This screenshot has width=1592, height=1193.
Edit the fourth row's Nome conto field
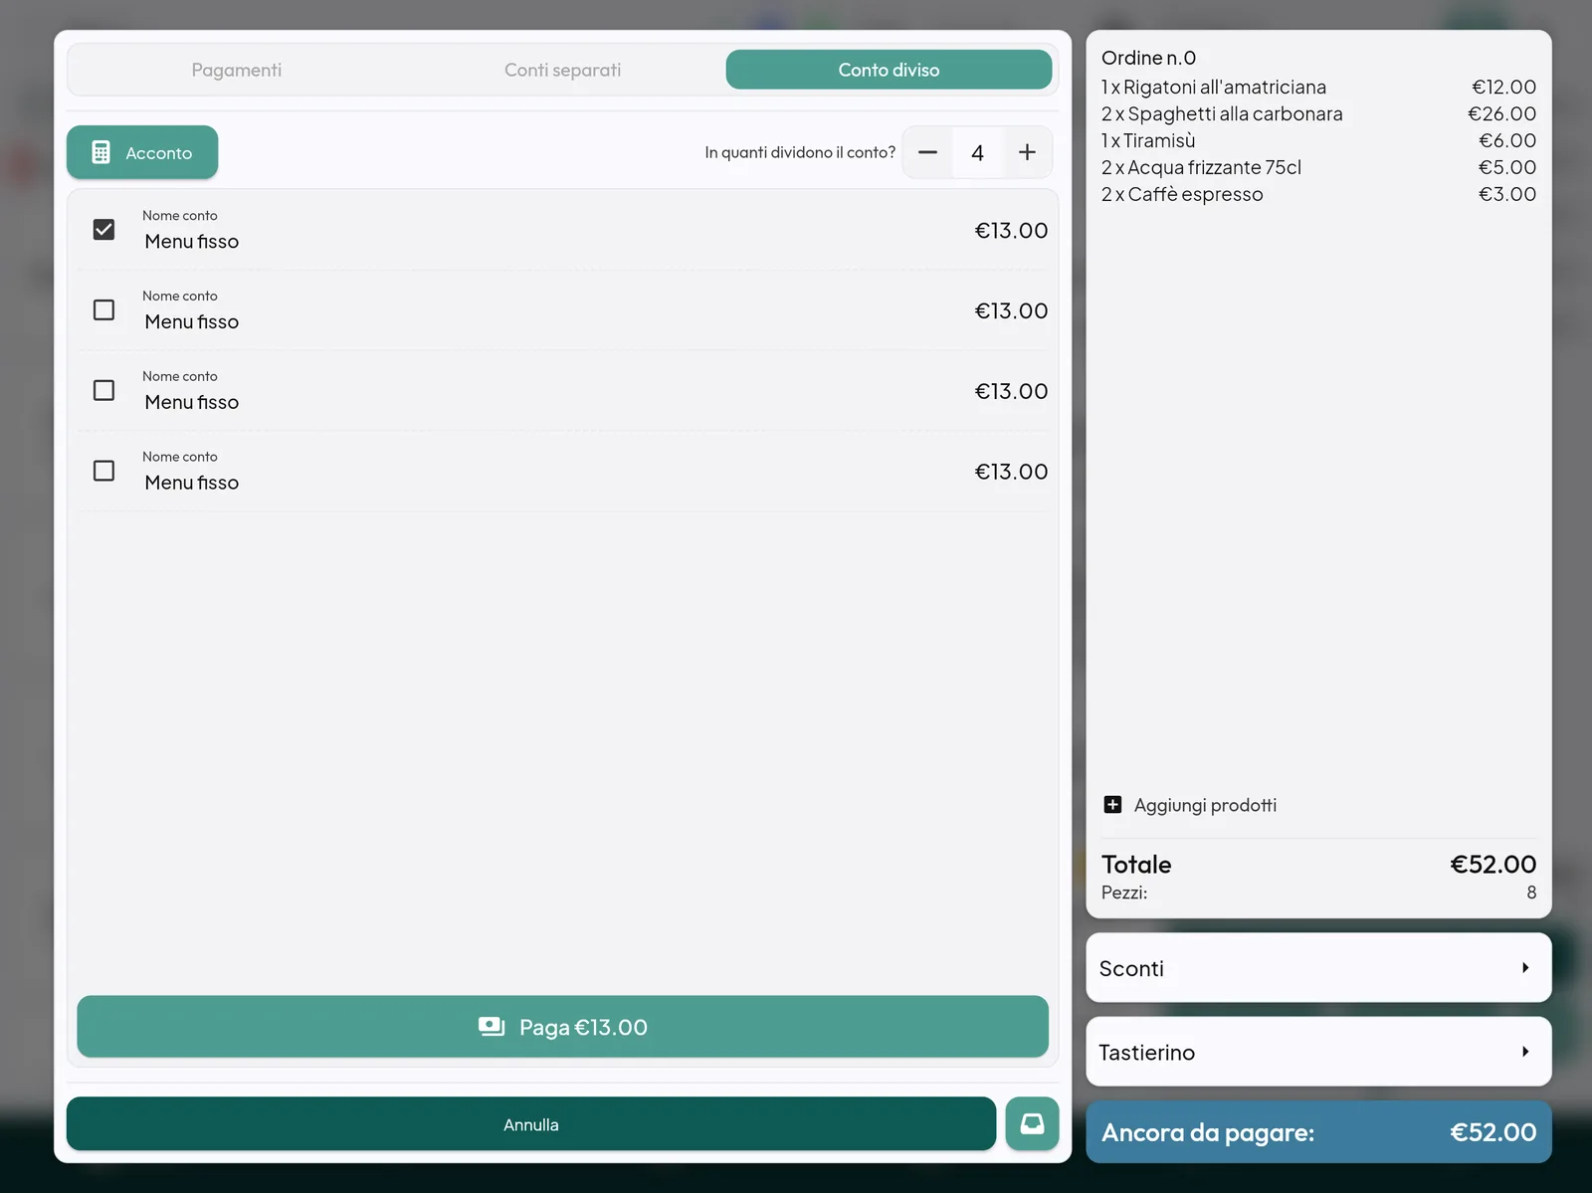tap(191, 483)
